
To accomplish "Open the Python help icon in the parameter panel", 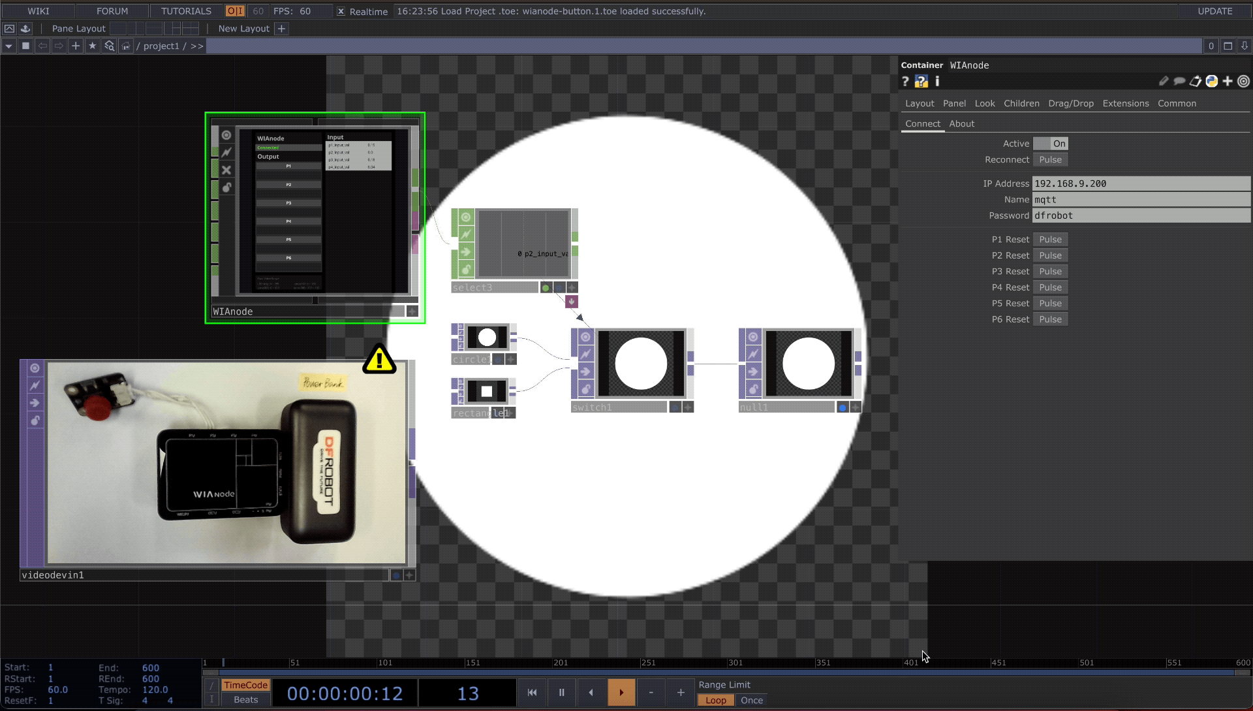I will (921, 82).
